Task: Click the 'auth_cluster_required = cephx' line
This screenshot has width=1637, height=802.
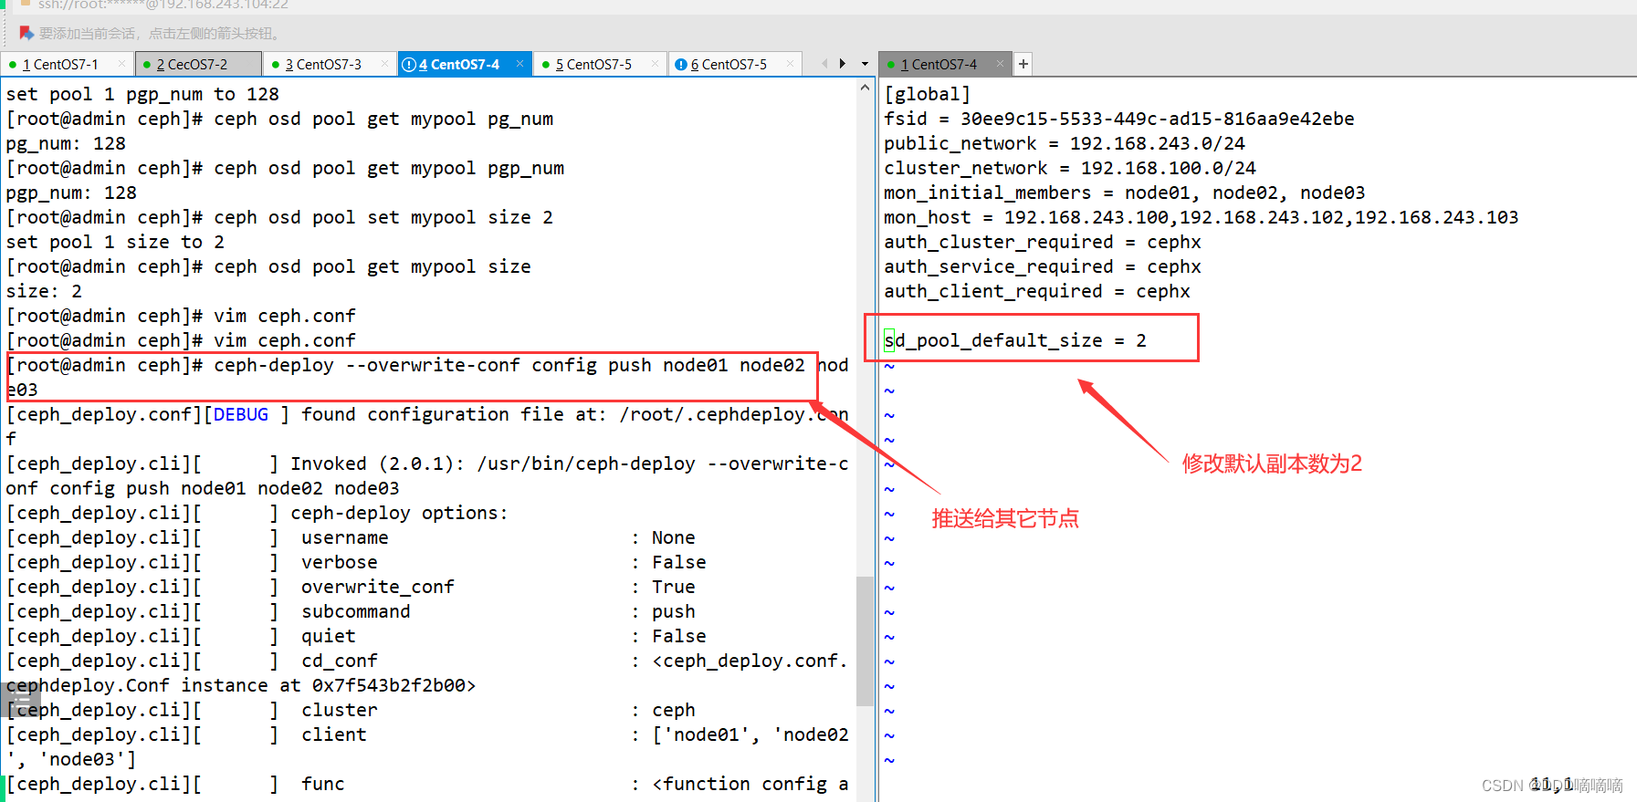Action: [1042, 242]
